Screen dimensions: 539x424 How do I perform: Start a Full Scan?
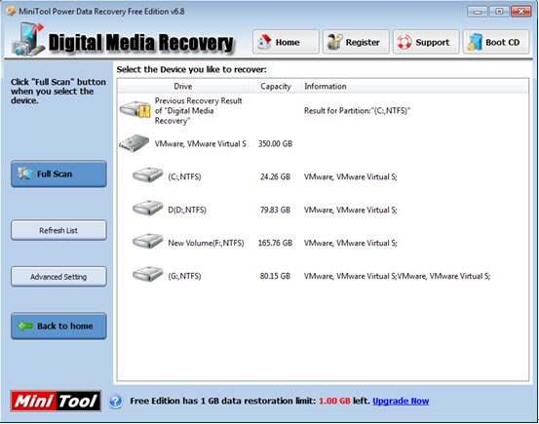click(x=58, y=174)
